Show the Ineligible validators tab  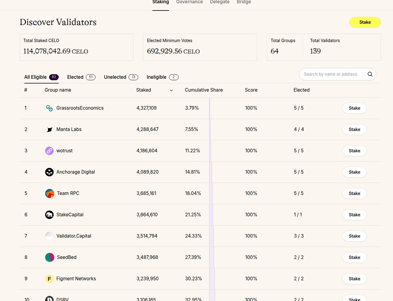[162, 77]
